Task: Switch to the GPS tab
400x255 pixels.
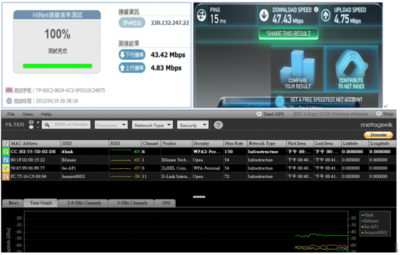Action: click(166, 203)
